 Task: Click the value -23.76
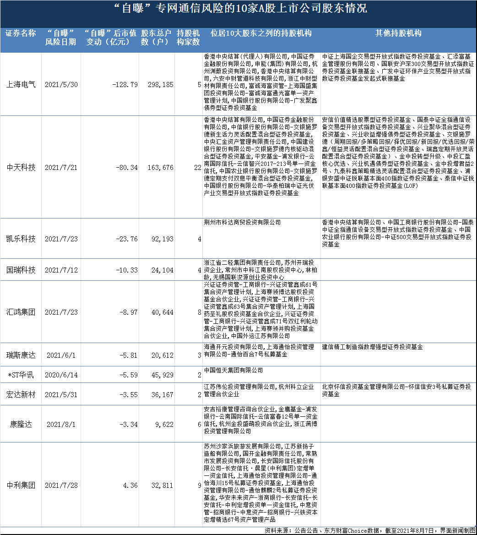point(127,239)
